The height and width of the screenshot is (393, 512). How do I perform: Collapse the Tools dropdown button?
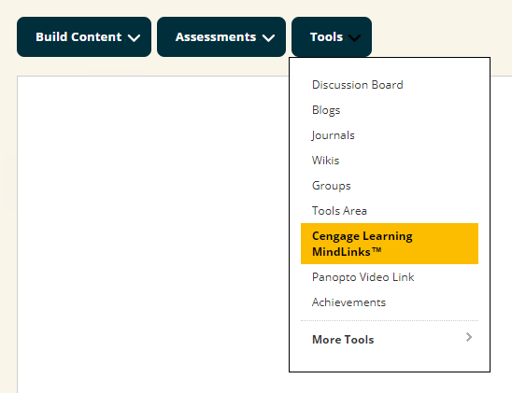click(332, 36)
